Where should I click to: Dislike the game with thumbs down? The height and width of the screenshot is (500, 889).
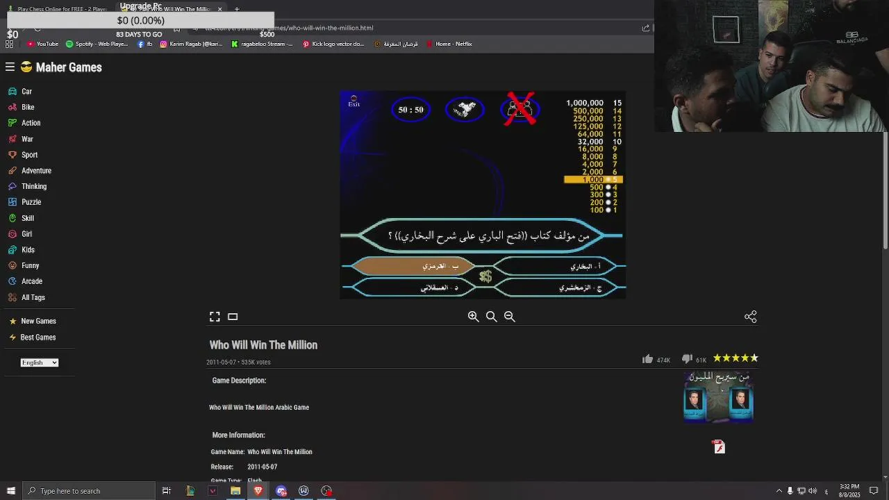click(687, 359)
